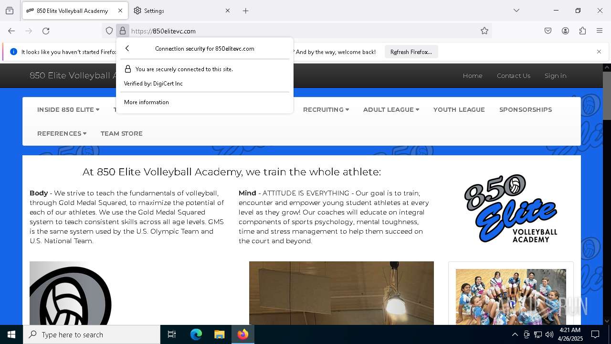
Task: Open tracking protection shield icon
Action: pos(109,31)
